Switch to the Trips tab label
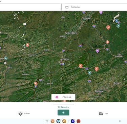This screenshot has height=124, width=127. [106, 113]
